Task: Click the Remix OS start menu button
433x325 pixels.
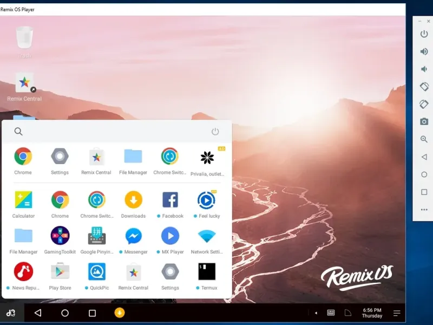Action: (x=11, y=313)
